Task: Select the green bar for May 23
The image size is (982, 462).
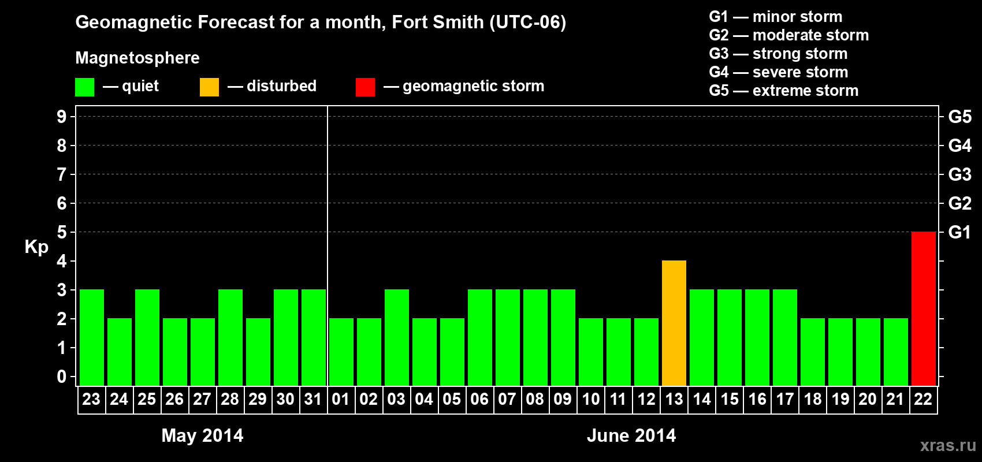Action: [91, 337]
